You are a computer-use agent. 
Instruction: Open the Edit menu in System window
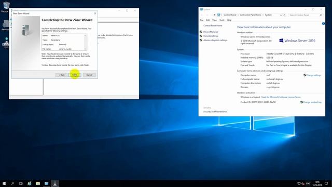click(208, 20)
